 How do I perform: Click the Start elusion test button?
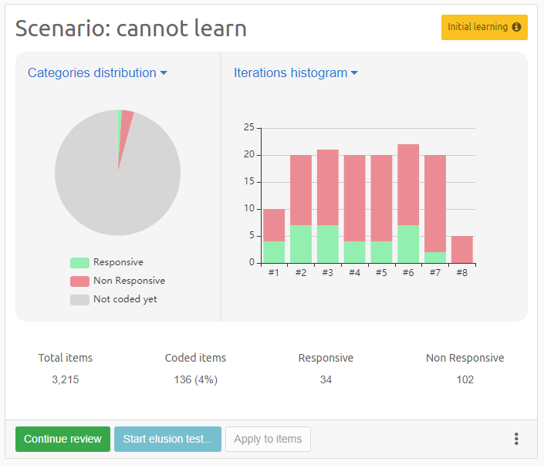pyautogui.click(x=167, y=439)
